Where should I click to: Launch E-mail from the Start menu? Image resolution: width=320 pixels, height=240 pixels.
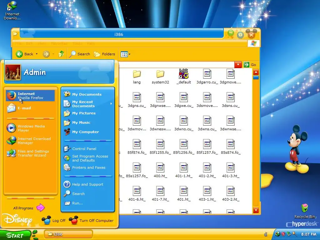30,108
